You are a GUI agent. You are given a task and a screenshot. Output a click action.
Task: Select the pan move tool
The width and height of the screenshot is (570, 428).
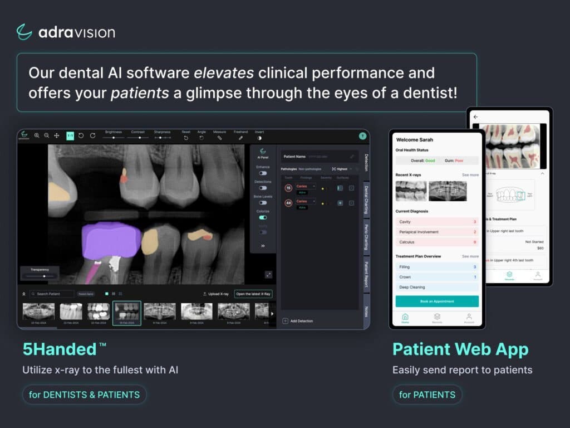(x=57, y=135)
